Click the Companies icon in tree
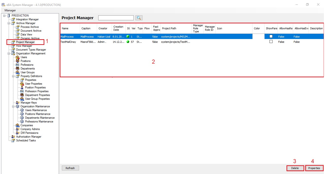The image size is (326, 174). coord(18,125)
